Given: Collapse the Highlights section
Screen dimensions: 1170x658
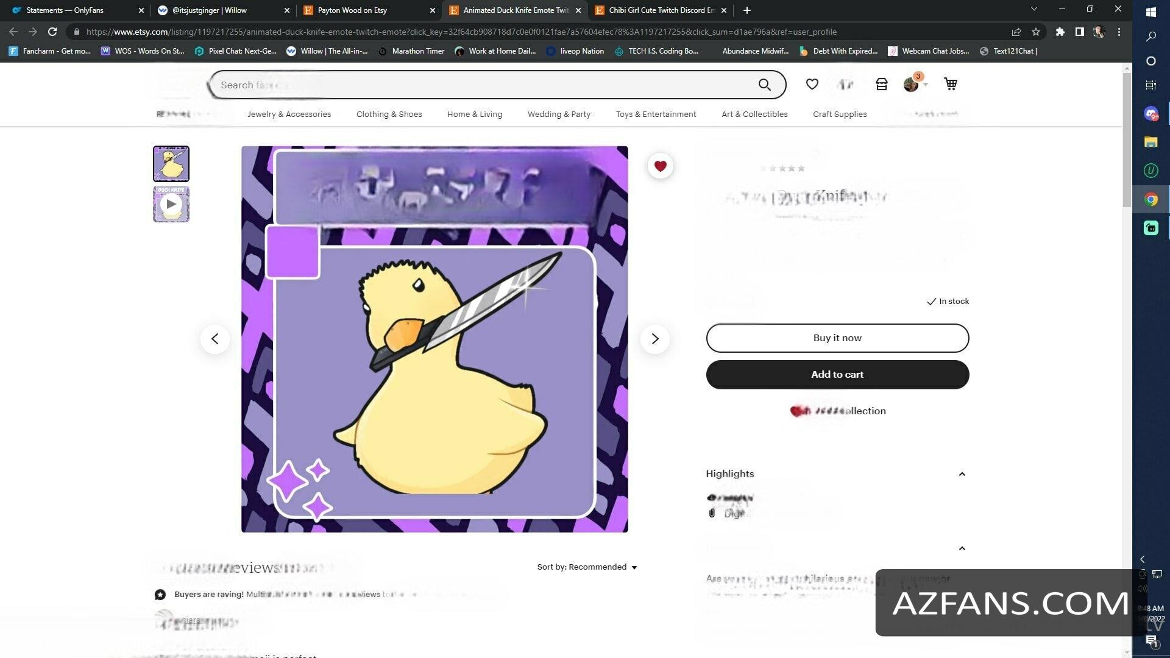Looking at the screenshot, I should (x=962, y=474).
